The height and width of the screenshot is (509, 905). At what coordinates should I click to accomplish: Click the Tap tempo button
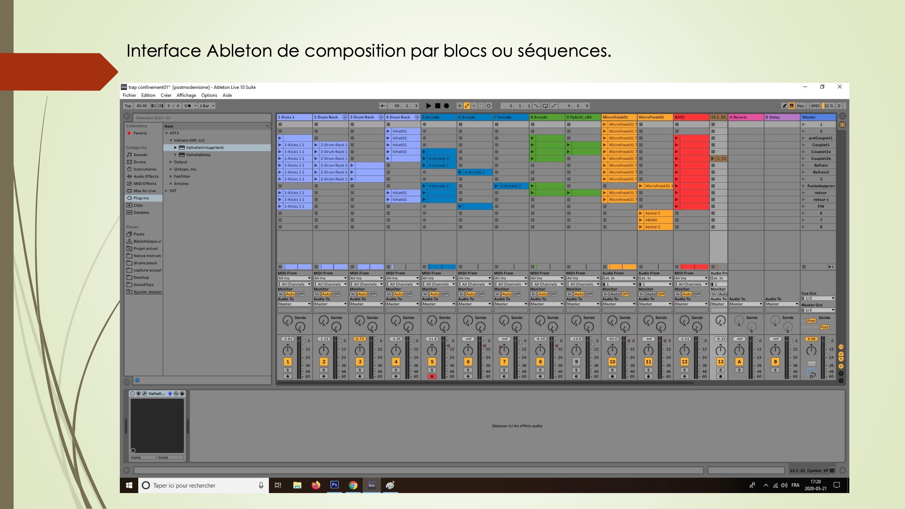click(128, 106)
